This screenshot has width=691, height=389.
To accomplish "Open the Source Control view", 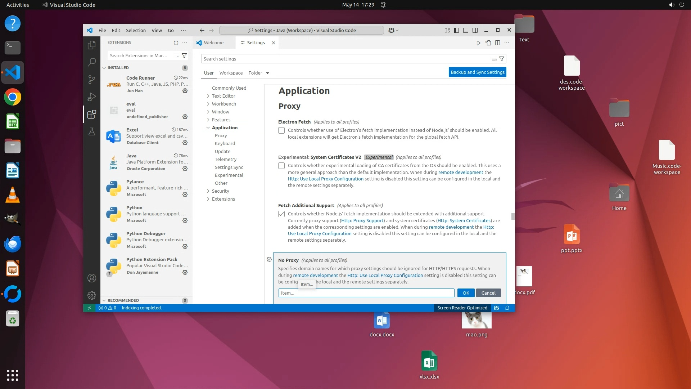I will pos(92,79).
